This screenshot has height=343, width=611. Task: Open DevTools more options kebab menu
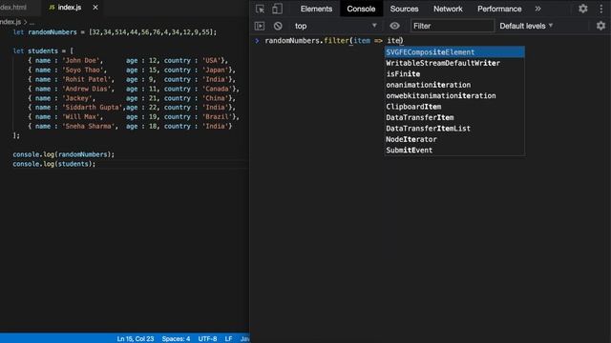tap(600, 9)
